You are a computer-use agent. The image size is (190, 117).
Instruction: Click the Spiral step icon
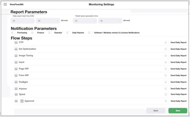[x=16, y=95]
